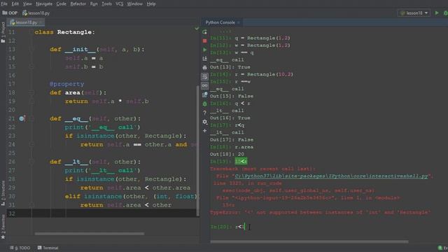448x252 pixels.
Task: Open the TODO tool window
Action: [x=20, y=248]
